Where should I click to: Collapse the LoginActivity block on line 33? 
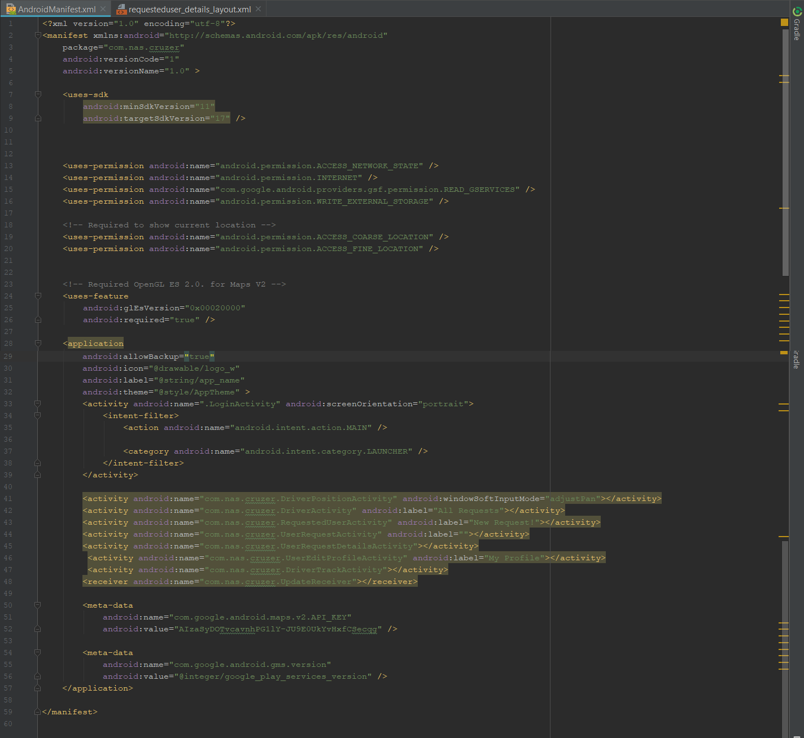(38, 403)
